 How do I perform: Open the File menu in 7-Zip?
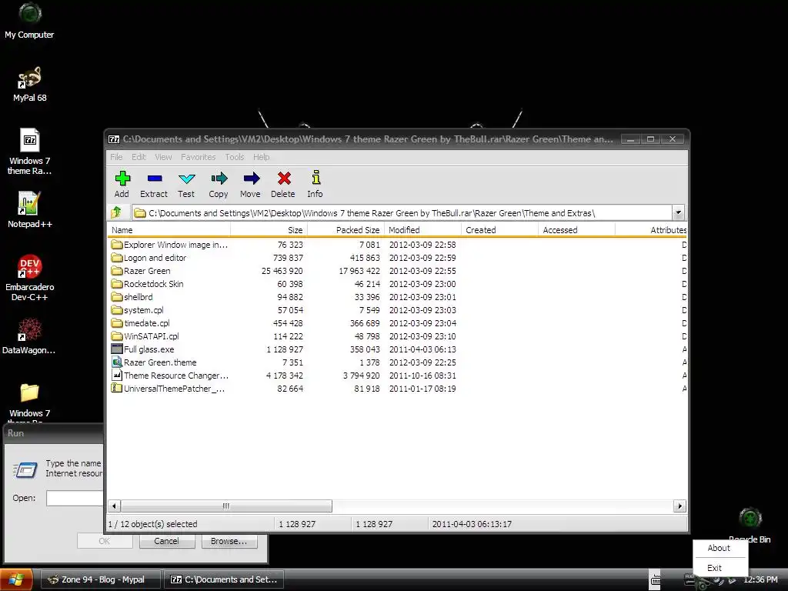coord(116,157)
